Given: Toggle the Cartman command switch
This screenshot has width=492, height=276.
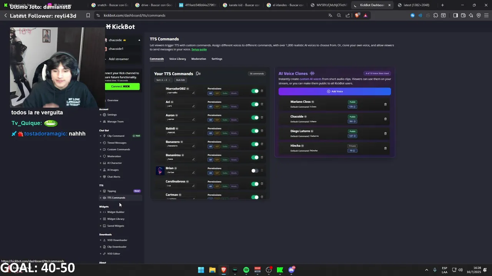Looking at the screenshot, I should [255, 197].
